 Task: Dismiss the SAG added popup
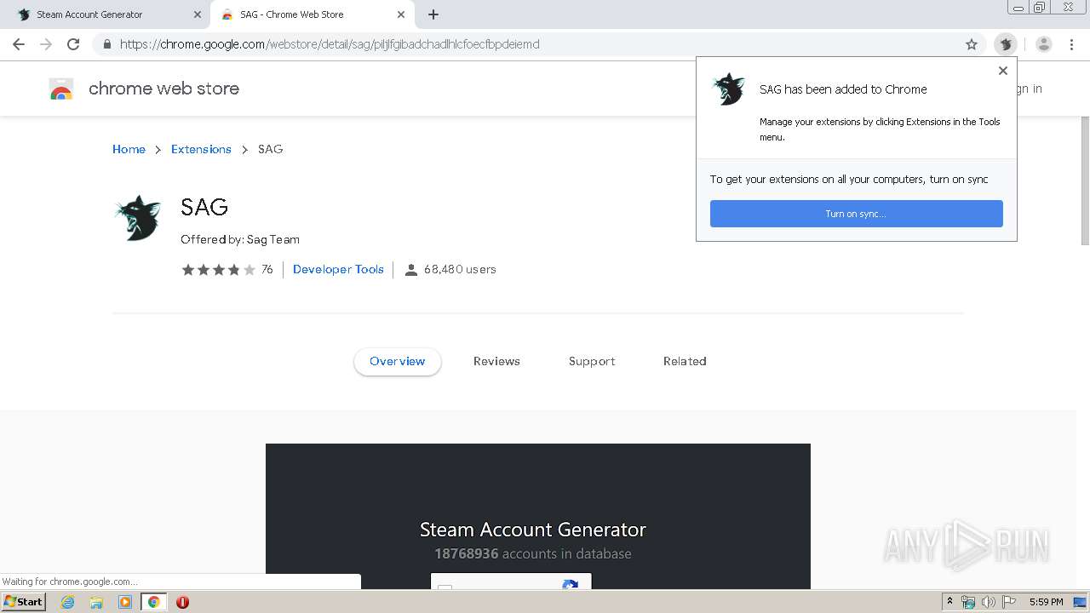1003,71
